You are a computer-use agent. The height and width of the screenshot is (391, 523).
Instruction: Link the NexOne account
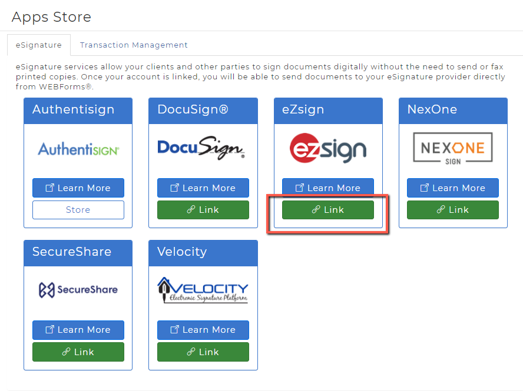pos(453,210)
